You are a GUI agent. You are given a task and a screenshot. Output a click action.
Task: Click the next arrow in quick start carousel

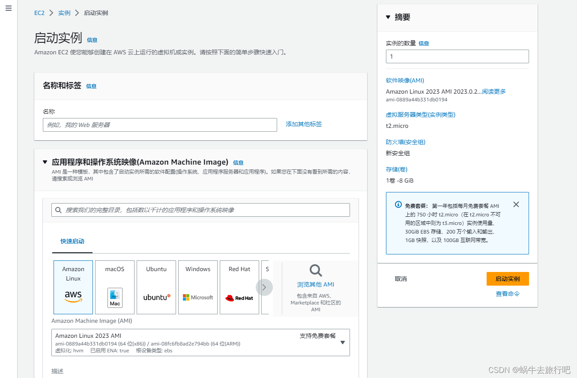[264, 287]
